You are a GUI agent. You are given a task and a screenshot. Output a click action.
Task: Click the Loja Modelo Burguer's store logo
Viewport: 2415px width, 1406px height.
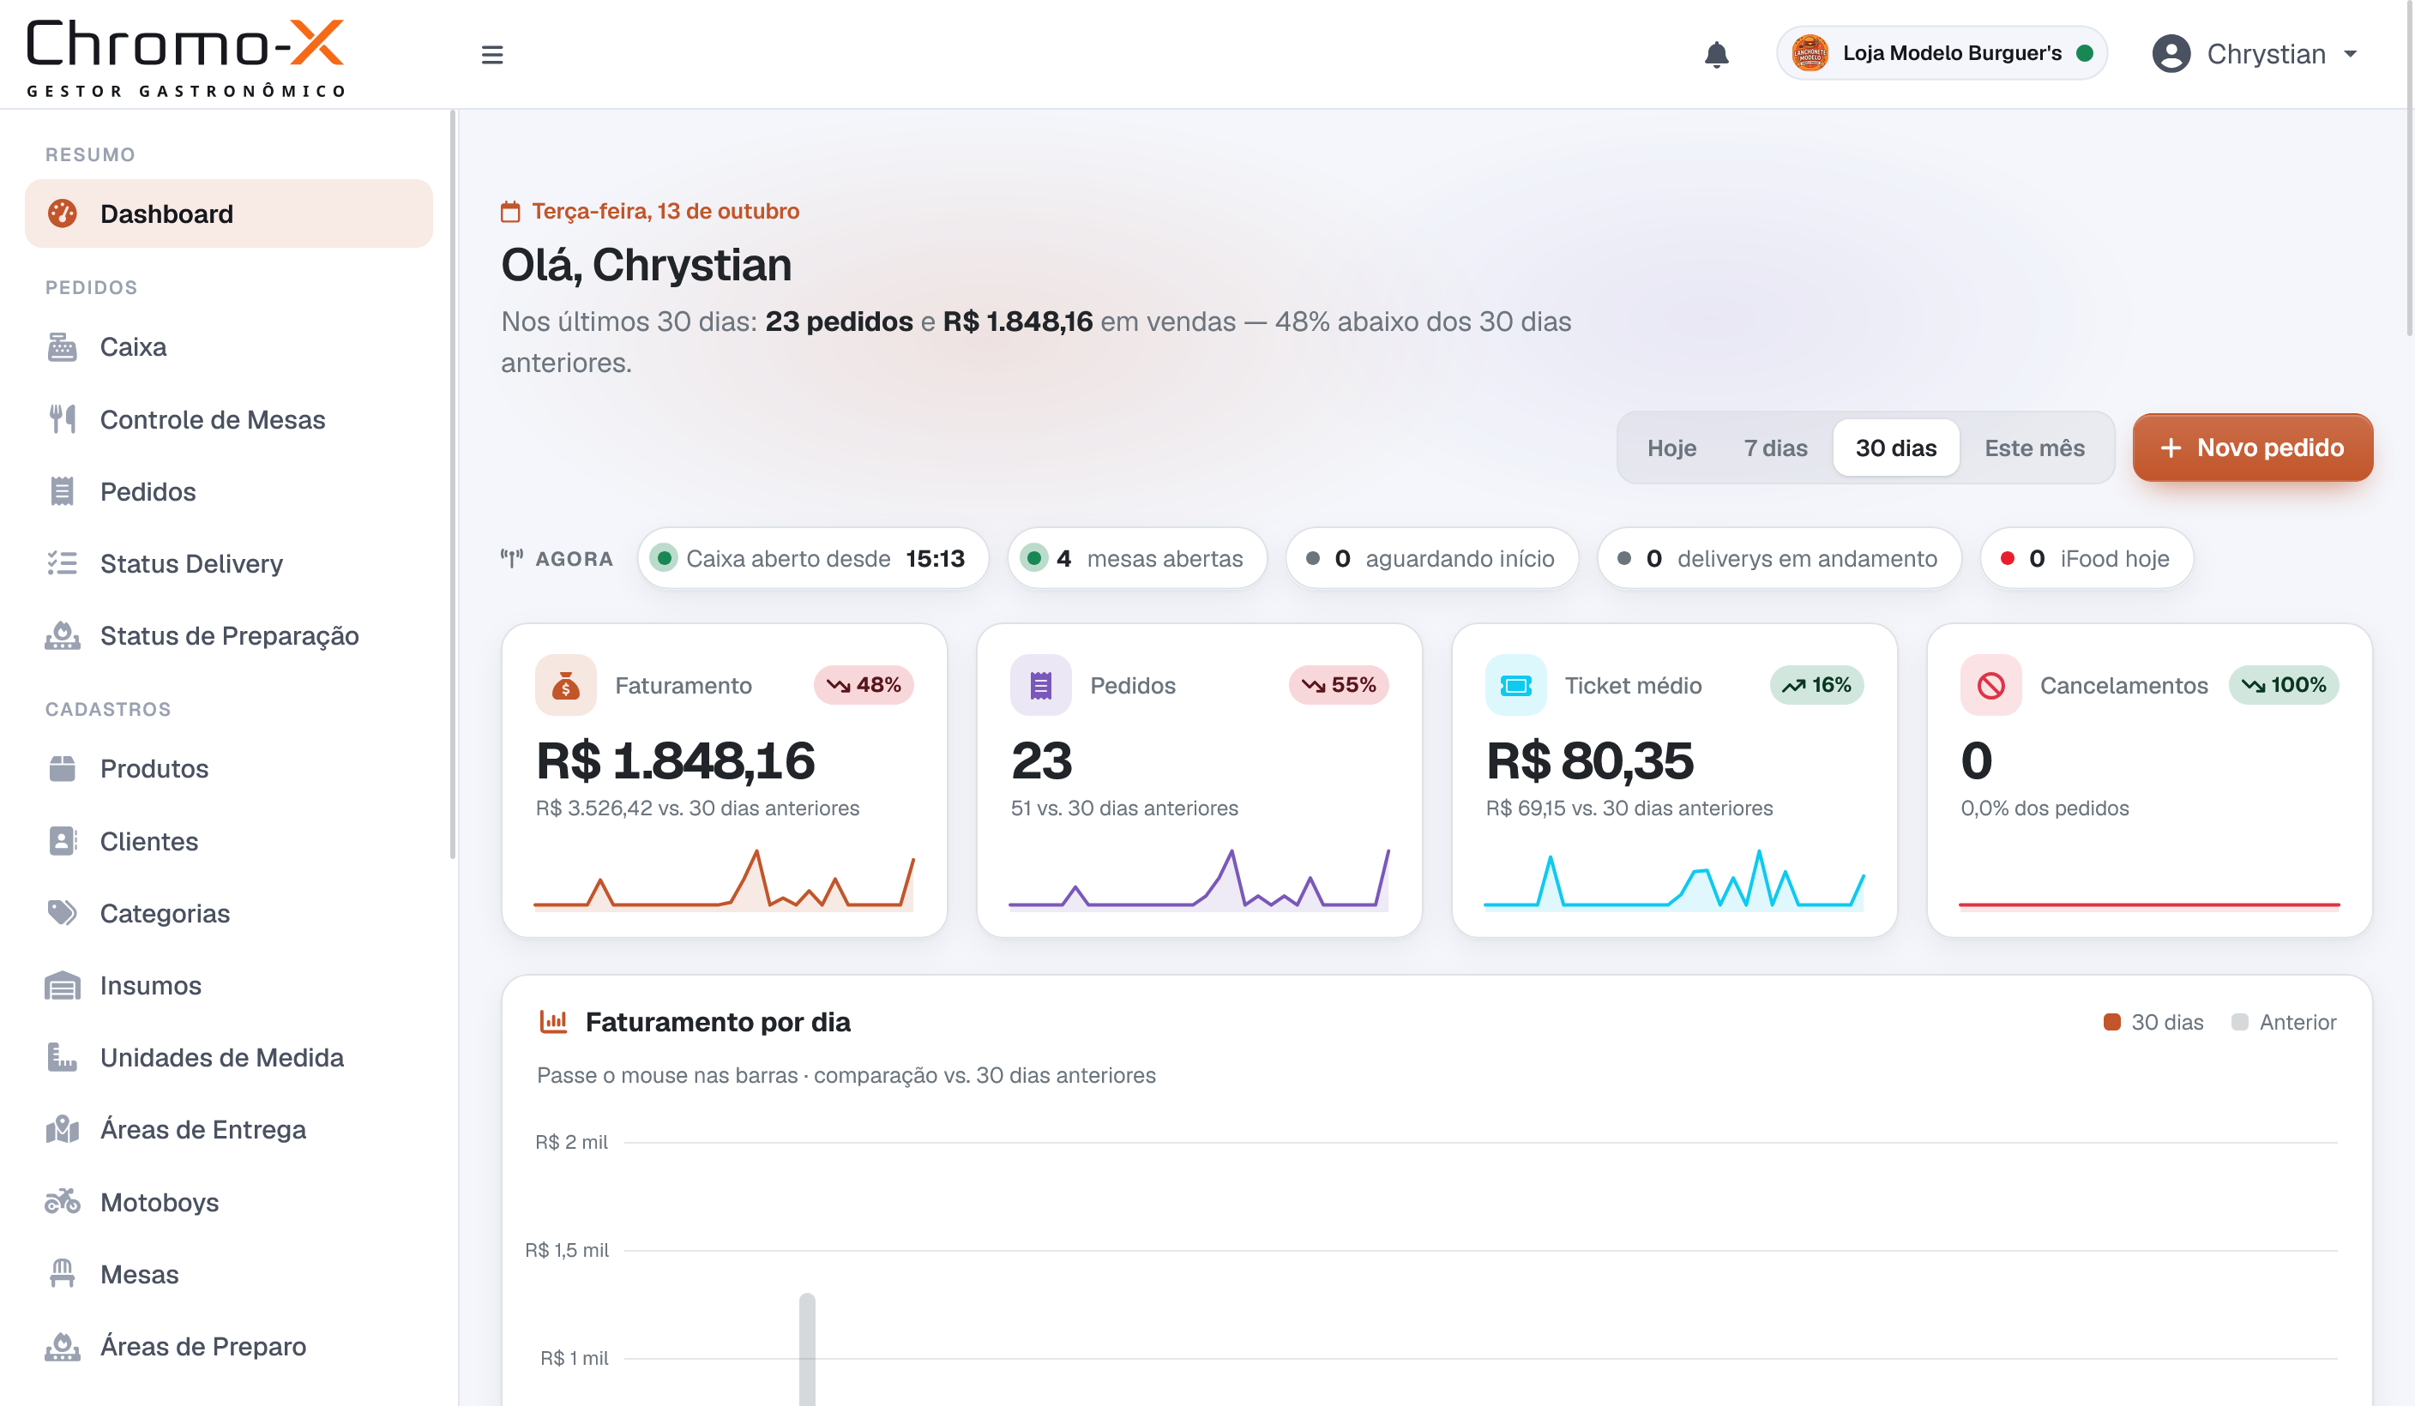point(1810,52)
